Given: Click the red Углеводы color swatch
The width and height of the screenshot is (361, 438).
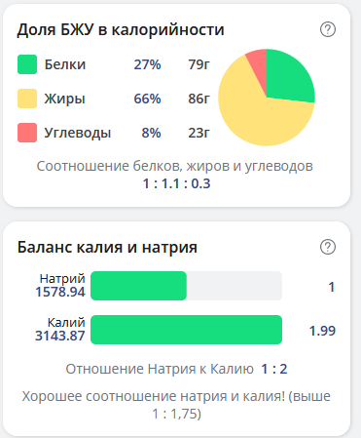Looking at the screenshot, I should click(x=27, y=133).
